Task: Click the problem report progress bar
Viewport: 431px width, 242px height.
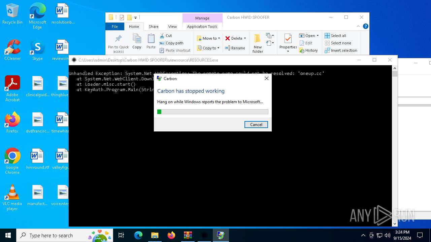Action: pyautogui.click(x=213, y=112)
